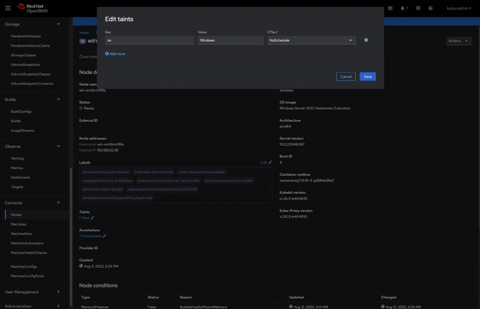
Task: Select Machines under Compute
Action: (x=18, y=224)
